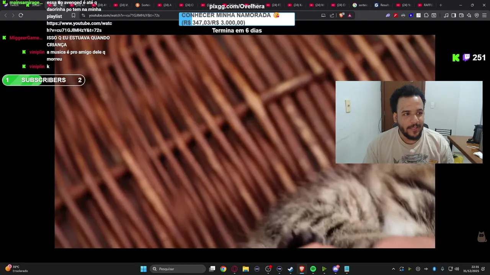Viewport: 490px width, 275px height.
Task: Open a new browser tab with plus
Action: click(441, 5)
